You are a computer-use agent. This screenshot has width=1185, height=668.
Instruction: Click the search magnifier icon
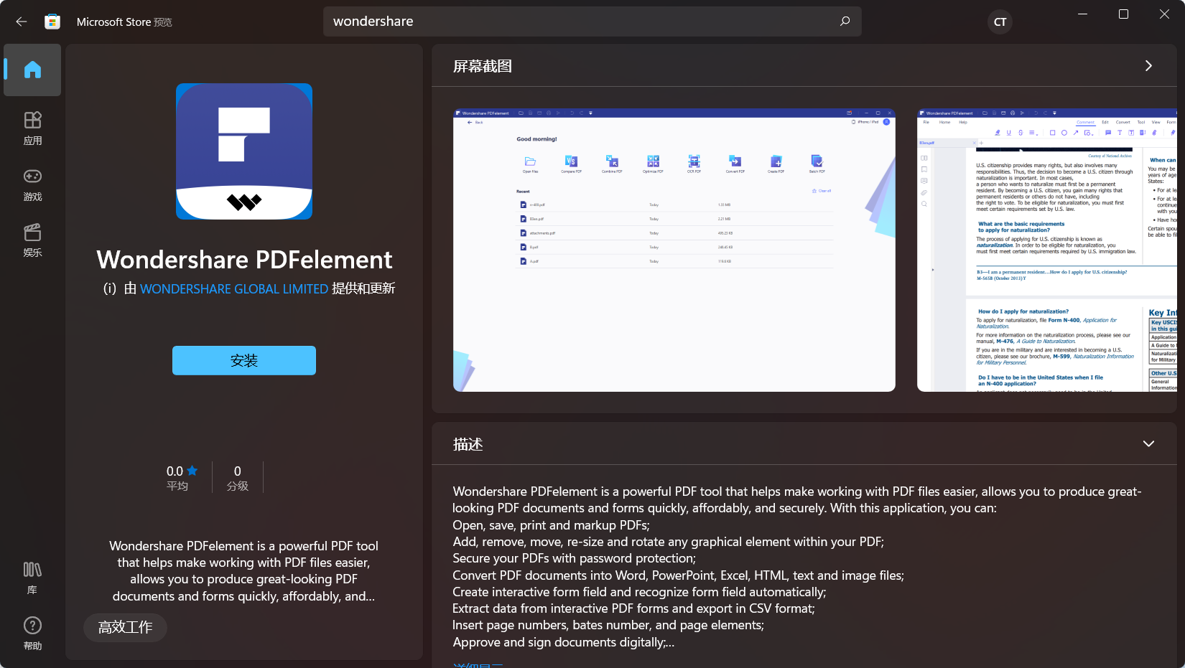[845, 22]
